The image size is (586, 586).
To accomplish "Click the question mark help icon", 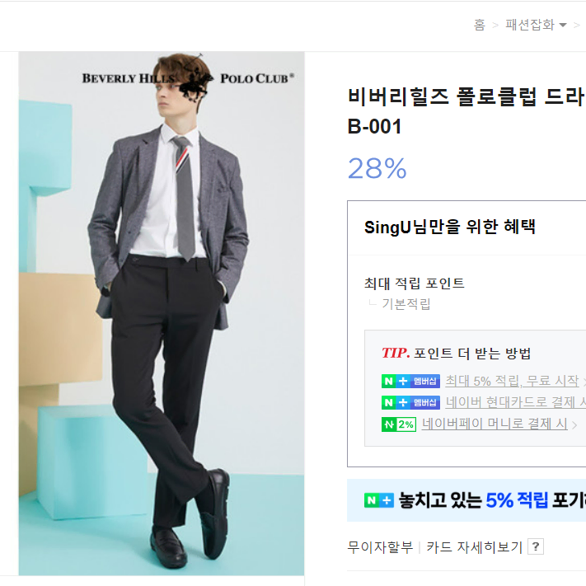I will (x=536, y=546).
